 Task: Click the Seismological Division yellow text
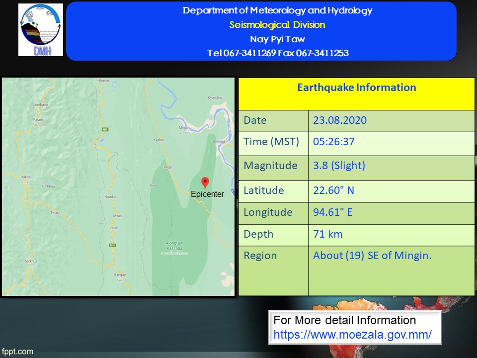coord(277,25)
